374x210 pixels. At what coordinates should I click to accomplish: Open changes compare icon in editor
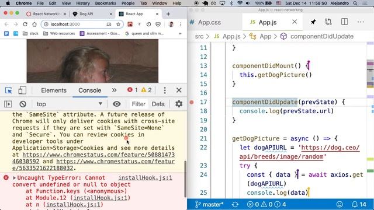(328, 22)
